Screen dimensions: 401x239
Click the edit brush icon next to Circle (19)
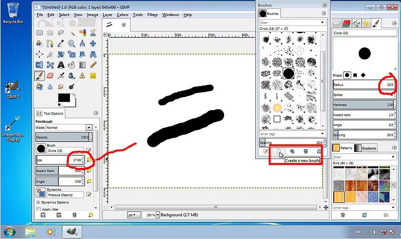pyautogui.click(x=89, y=150)
